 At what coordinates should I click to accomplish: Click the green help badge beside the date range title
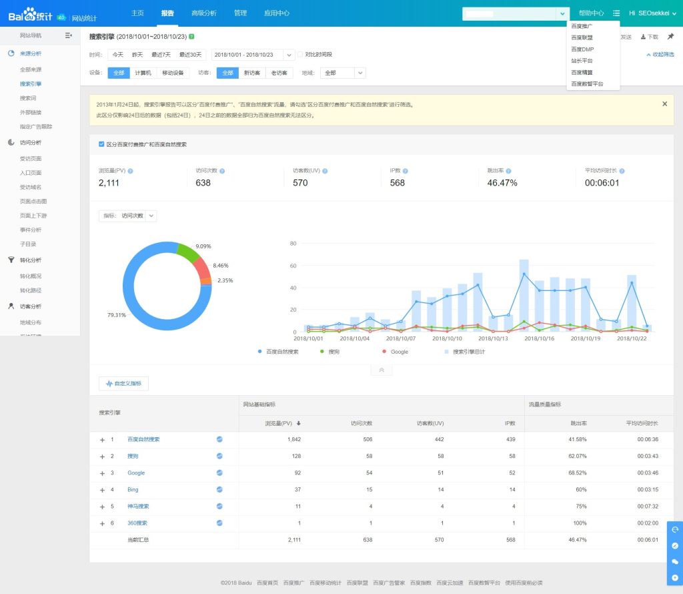[192, 36]
